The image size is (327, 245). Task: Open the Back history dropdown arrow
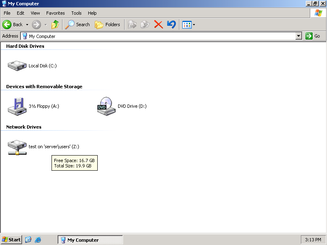click(x=27, y=24)
